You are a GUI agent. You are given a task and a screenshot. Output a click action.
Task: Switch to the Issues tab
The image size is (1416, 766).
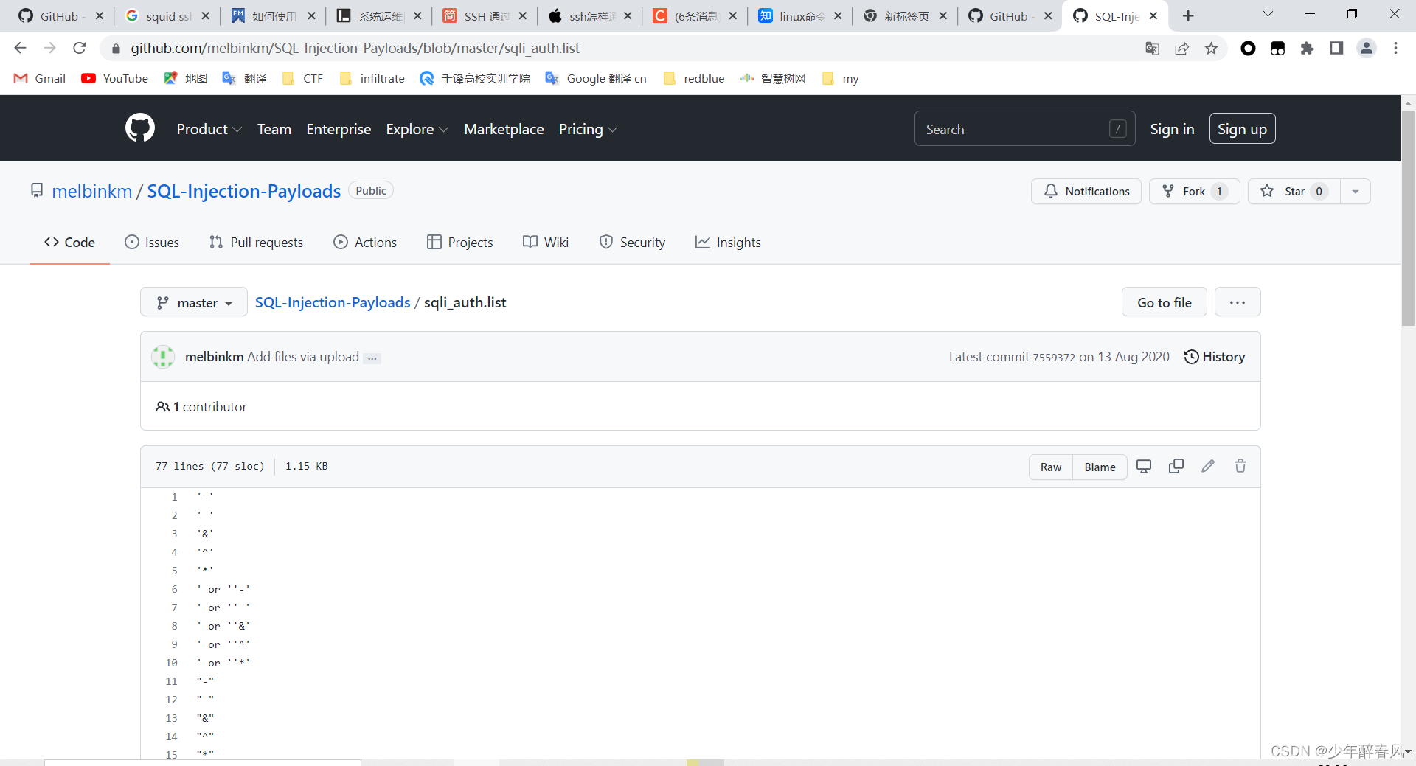(x=152, y=242)
